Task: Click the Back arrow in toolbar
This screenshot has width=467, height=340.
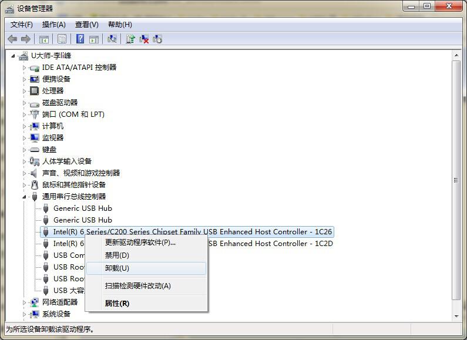Action: [12, 39]
